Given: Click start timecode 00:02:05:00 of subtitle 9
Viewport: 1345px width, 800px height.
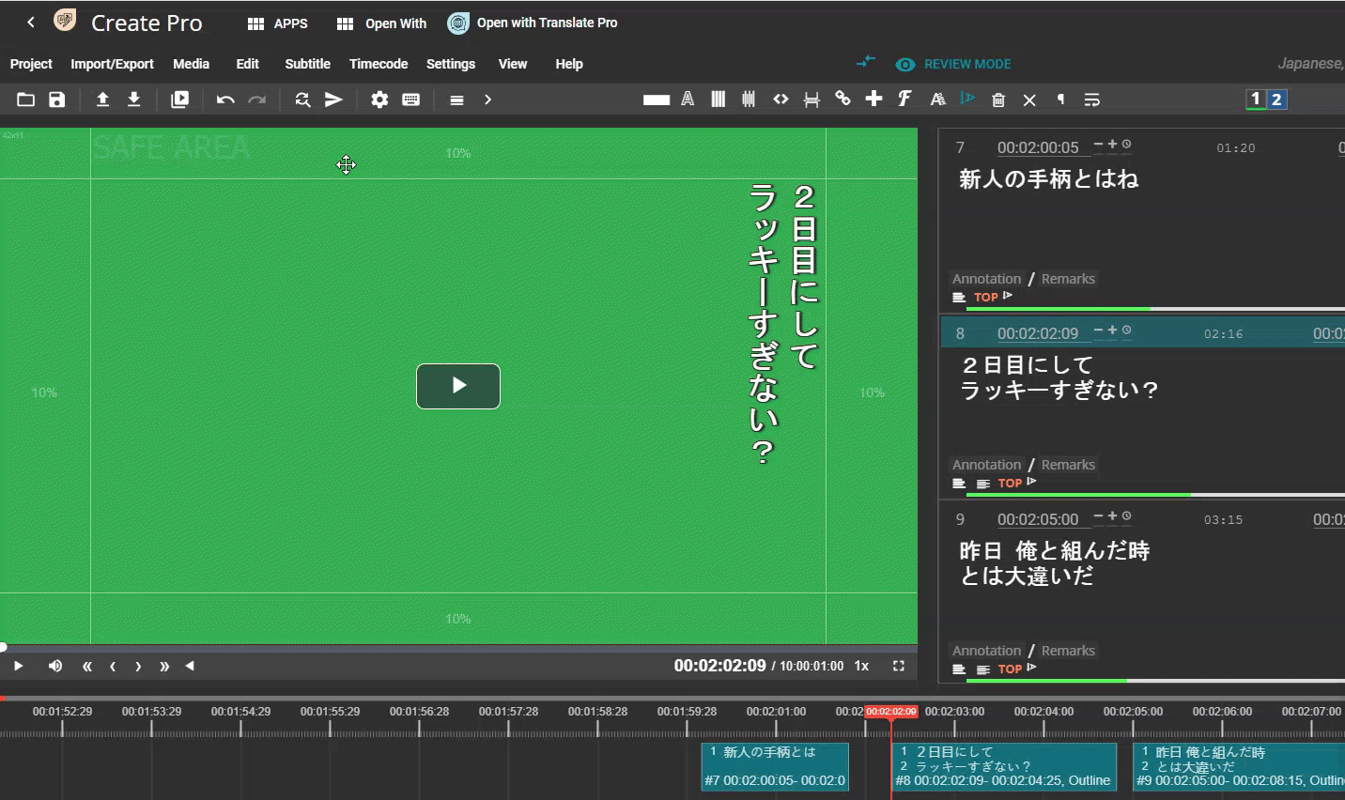Looking at the screenshot, I should pyautogui.click(x=1037, y=519).
